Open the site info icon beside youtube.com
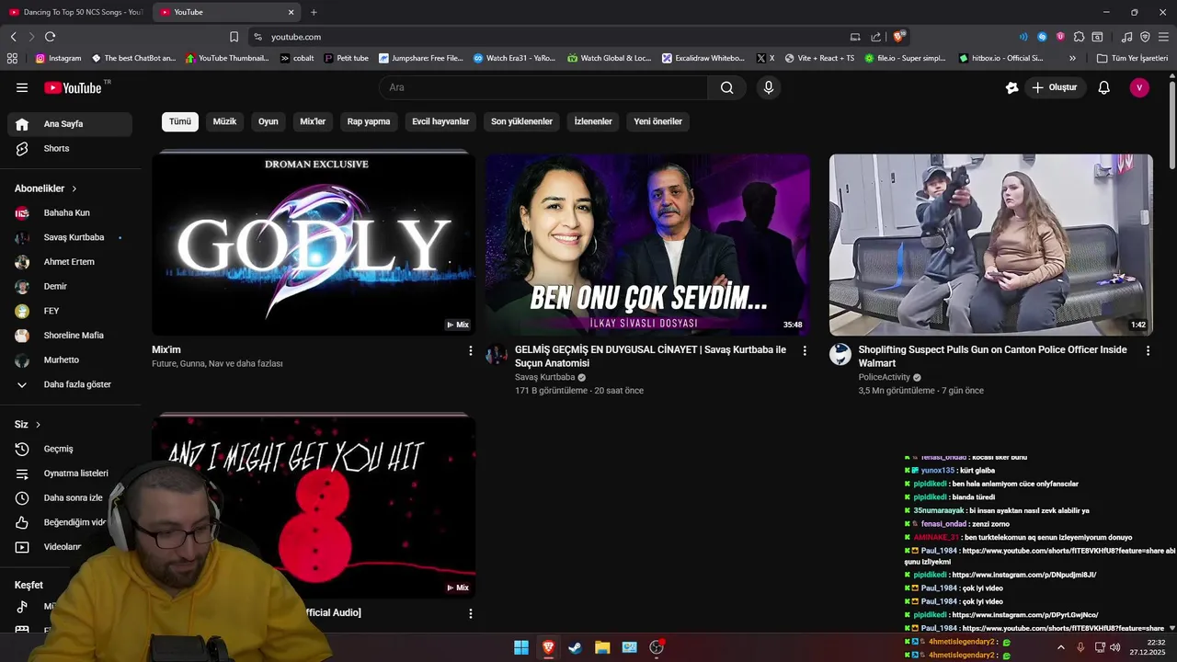 (x=257, y=37)
